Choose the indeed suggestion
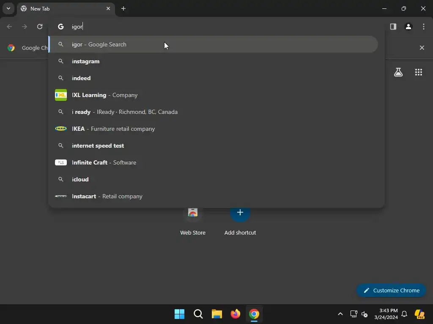Screen dimensions: 433x324 tap(213, 78)
